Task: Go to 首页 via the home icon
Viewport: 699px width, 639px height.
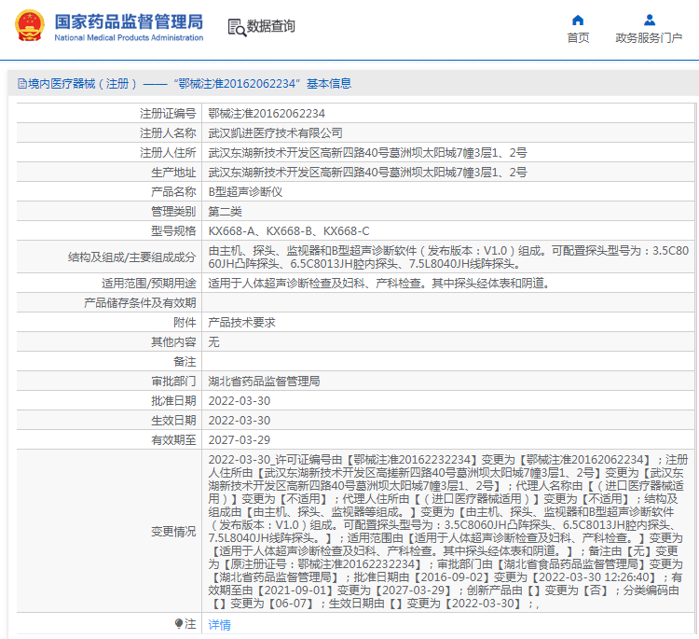Action: tap(578, 20)
